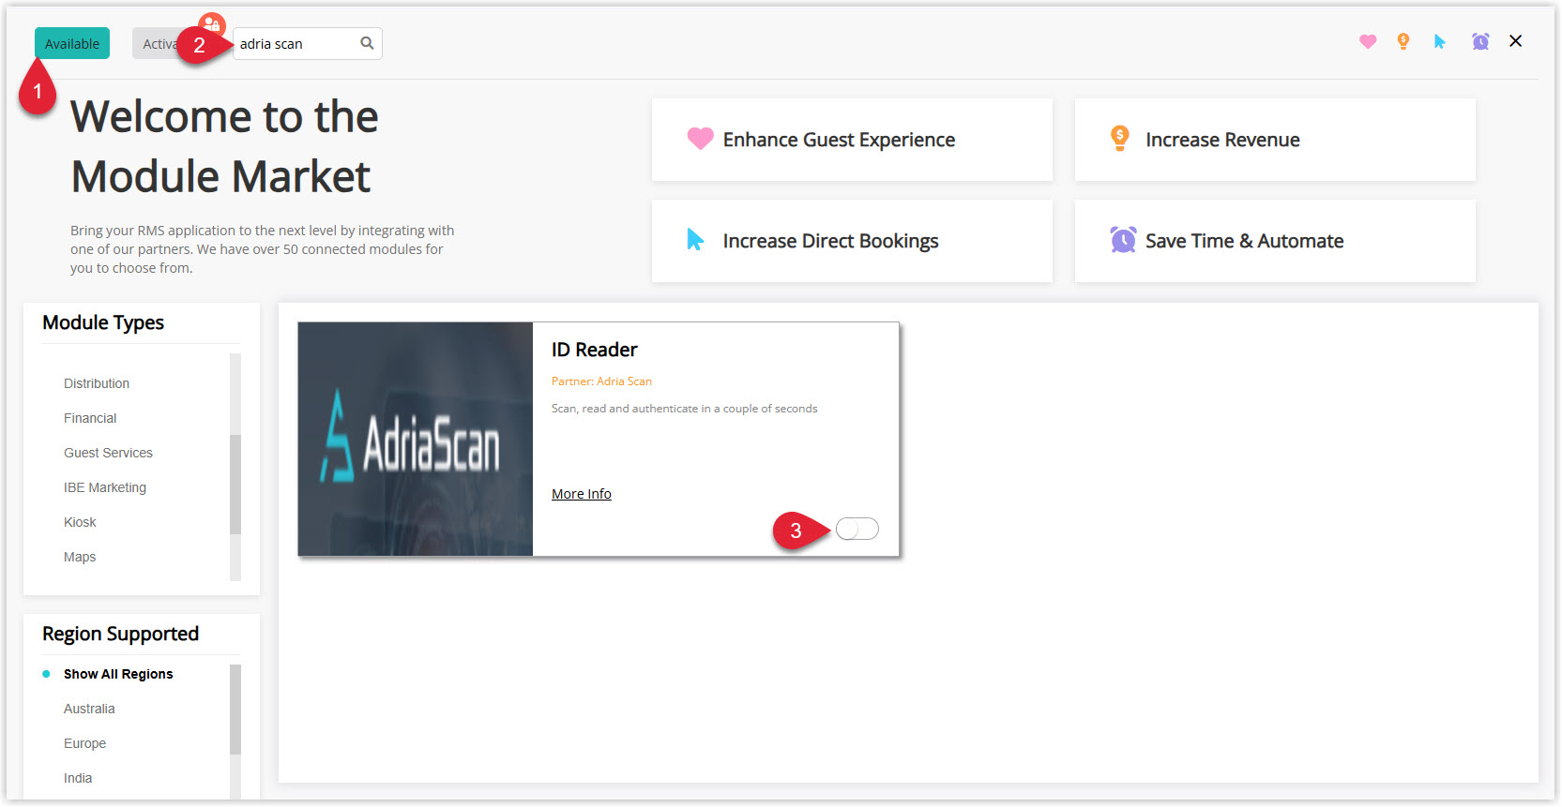
Task: Filter by Distribution module type
Action: pos(97,383)
